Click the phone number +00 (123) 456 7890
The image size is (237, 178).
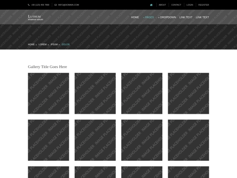40,5
